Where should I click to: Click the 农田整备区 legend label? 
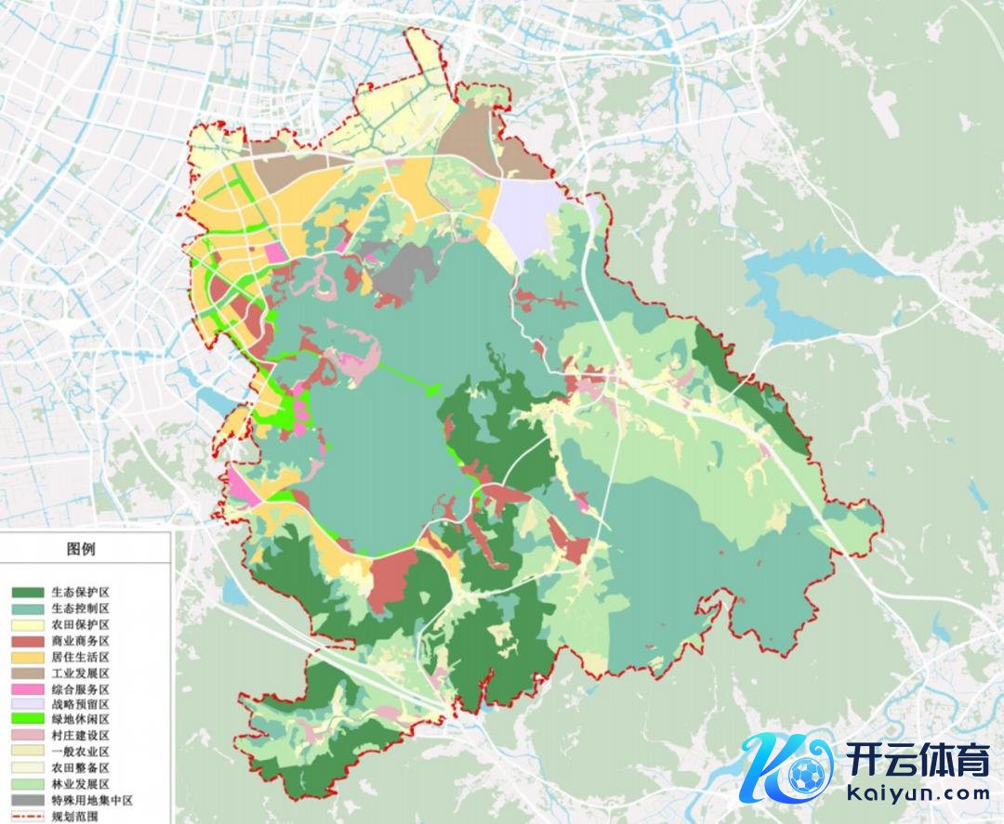pyautogui.click(x=81, y=768)
